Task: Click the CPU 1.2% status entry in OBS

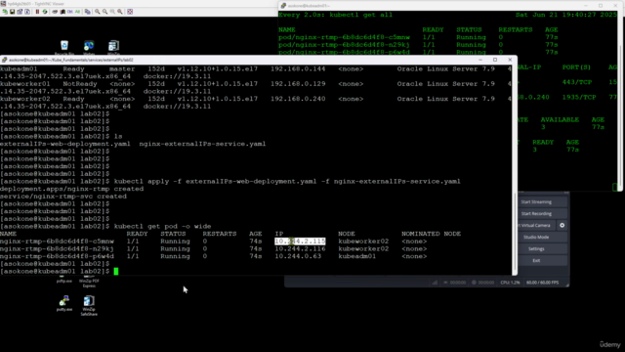Action: point(510,283)
